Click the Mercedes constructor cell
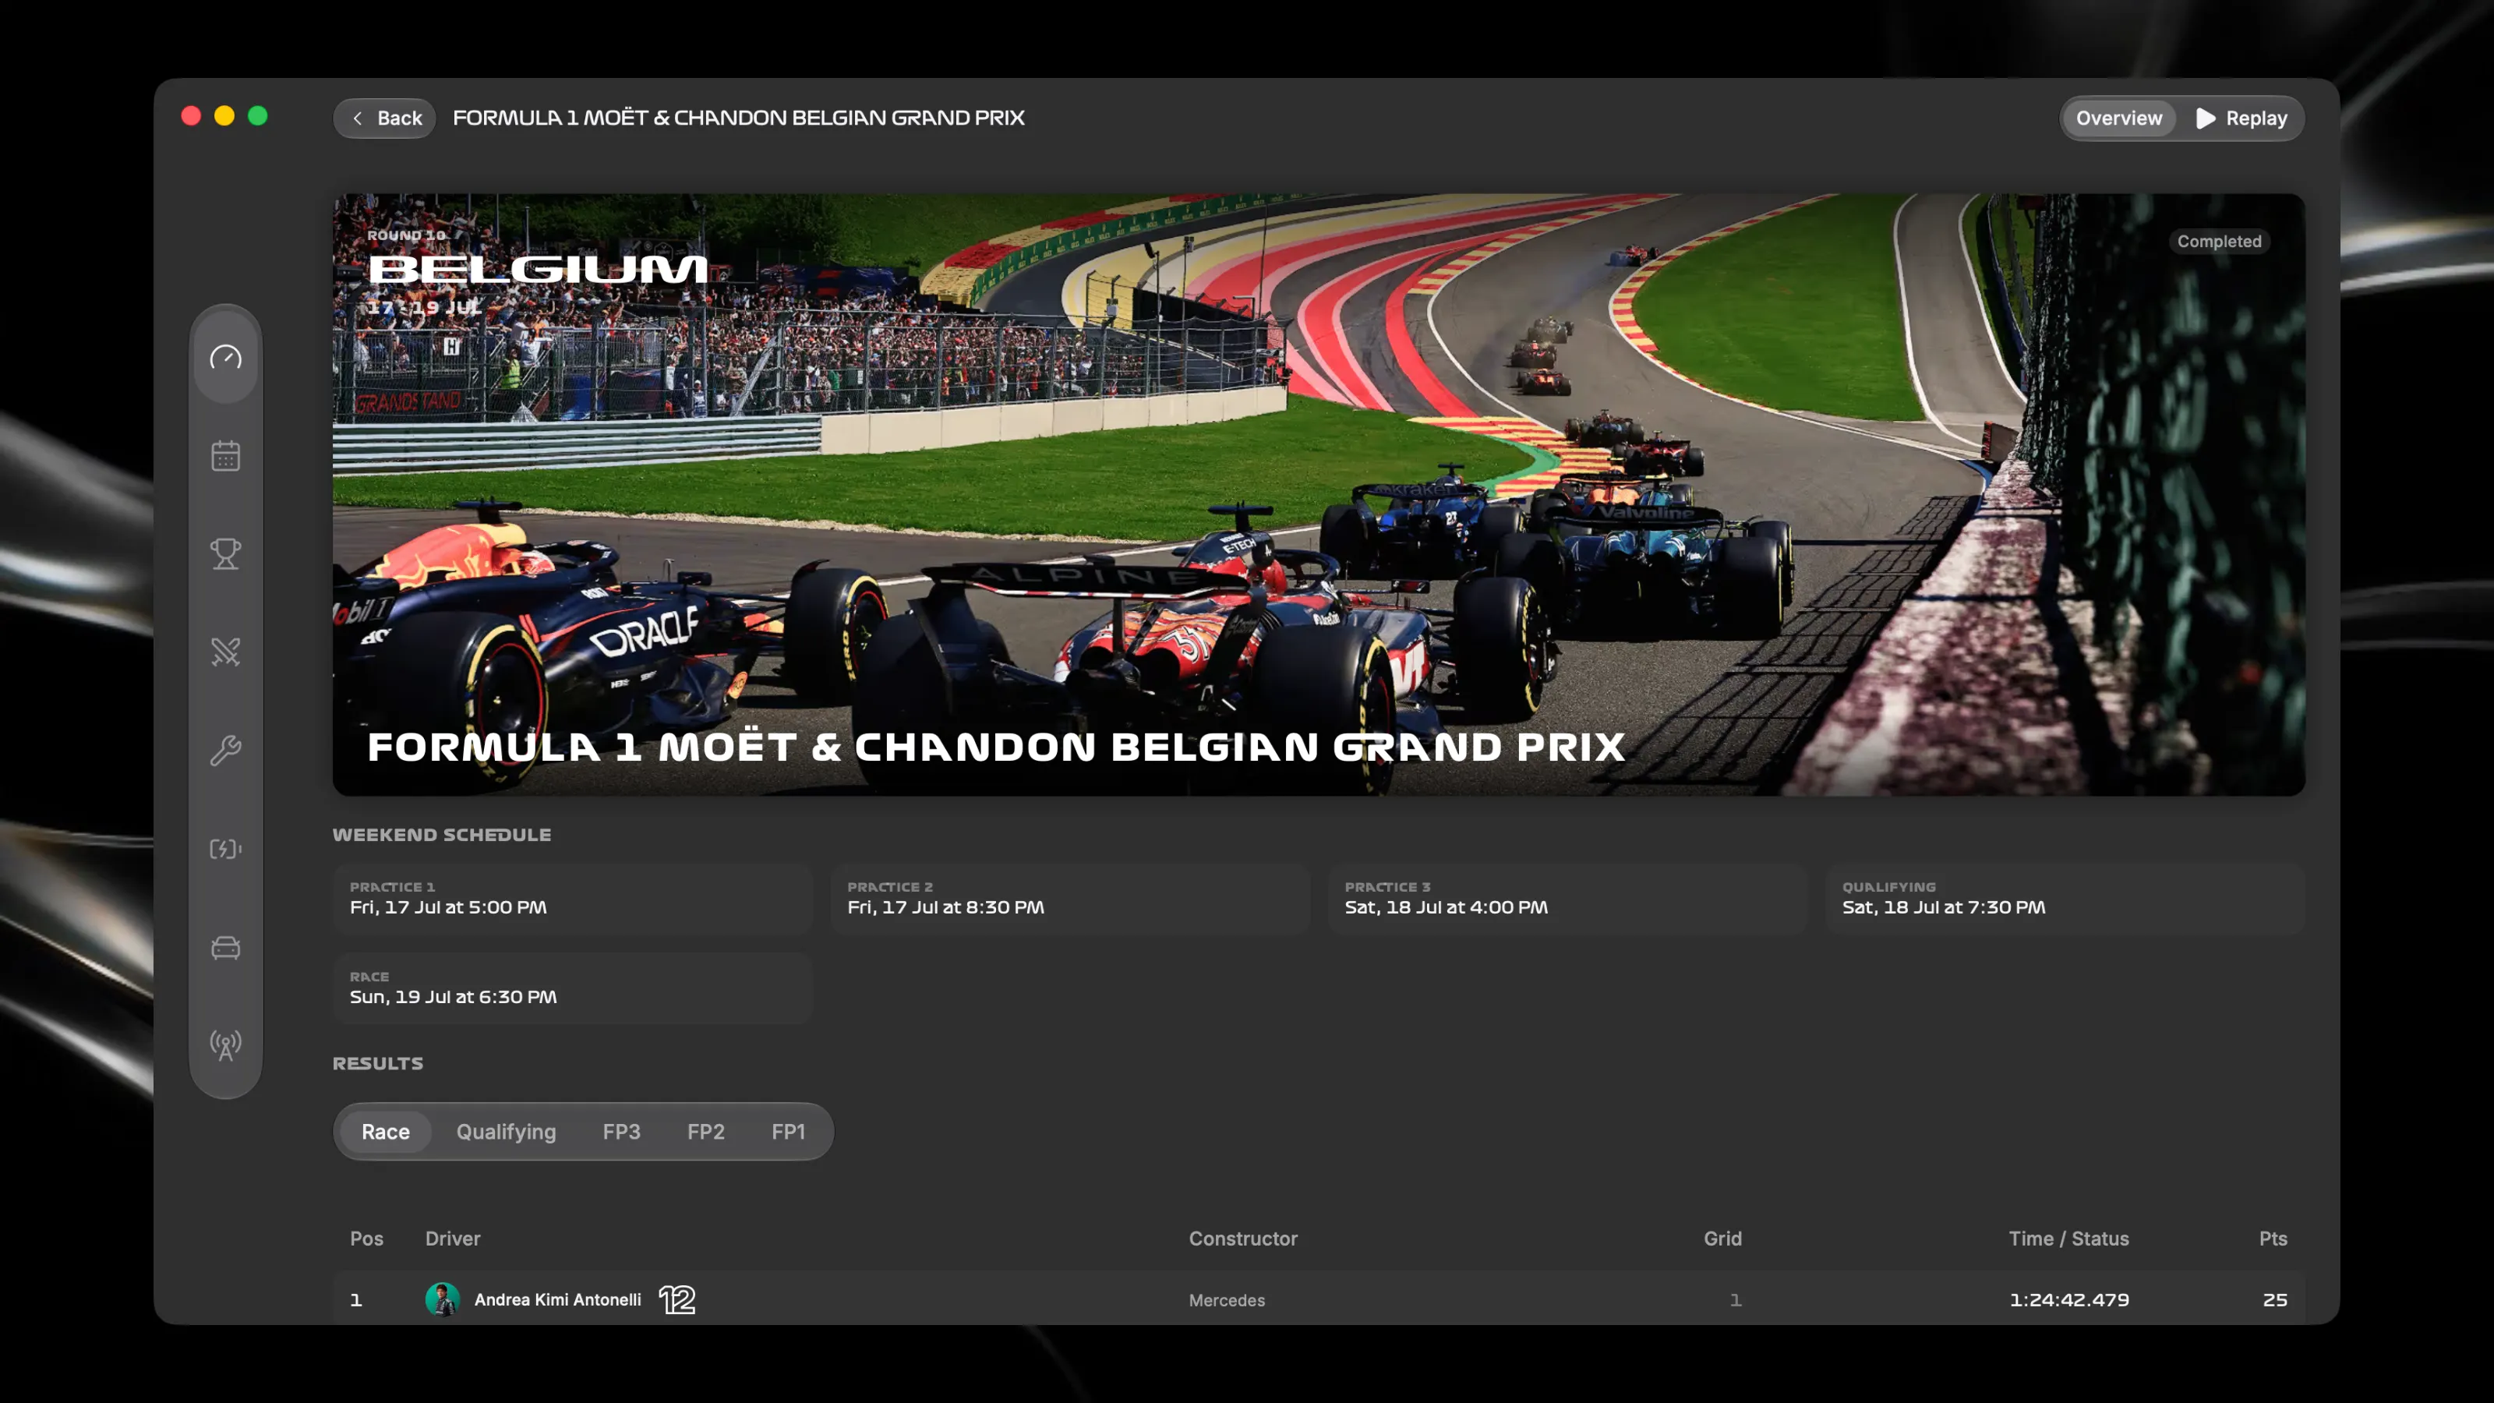The image size is (2494, 1403). click(x=1227, y=1300)
